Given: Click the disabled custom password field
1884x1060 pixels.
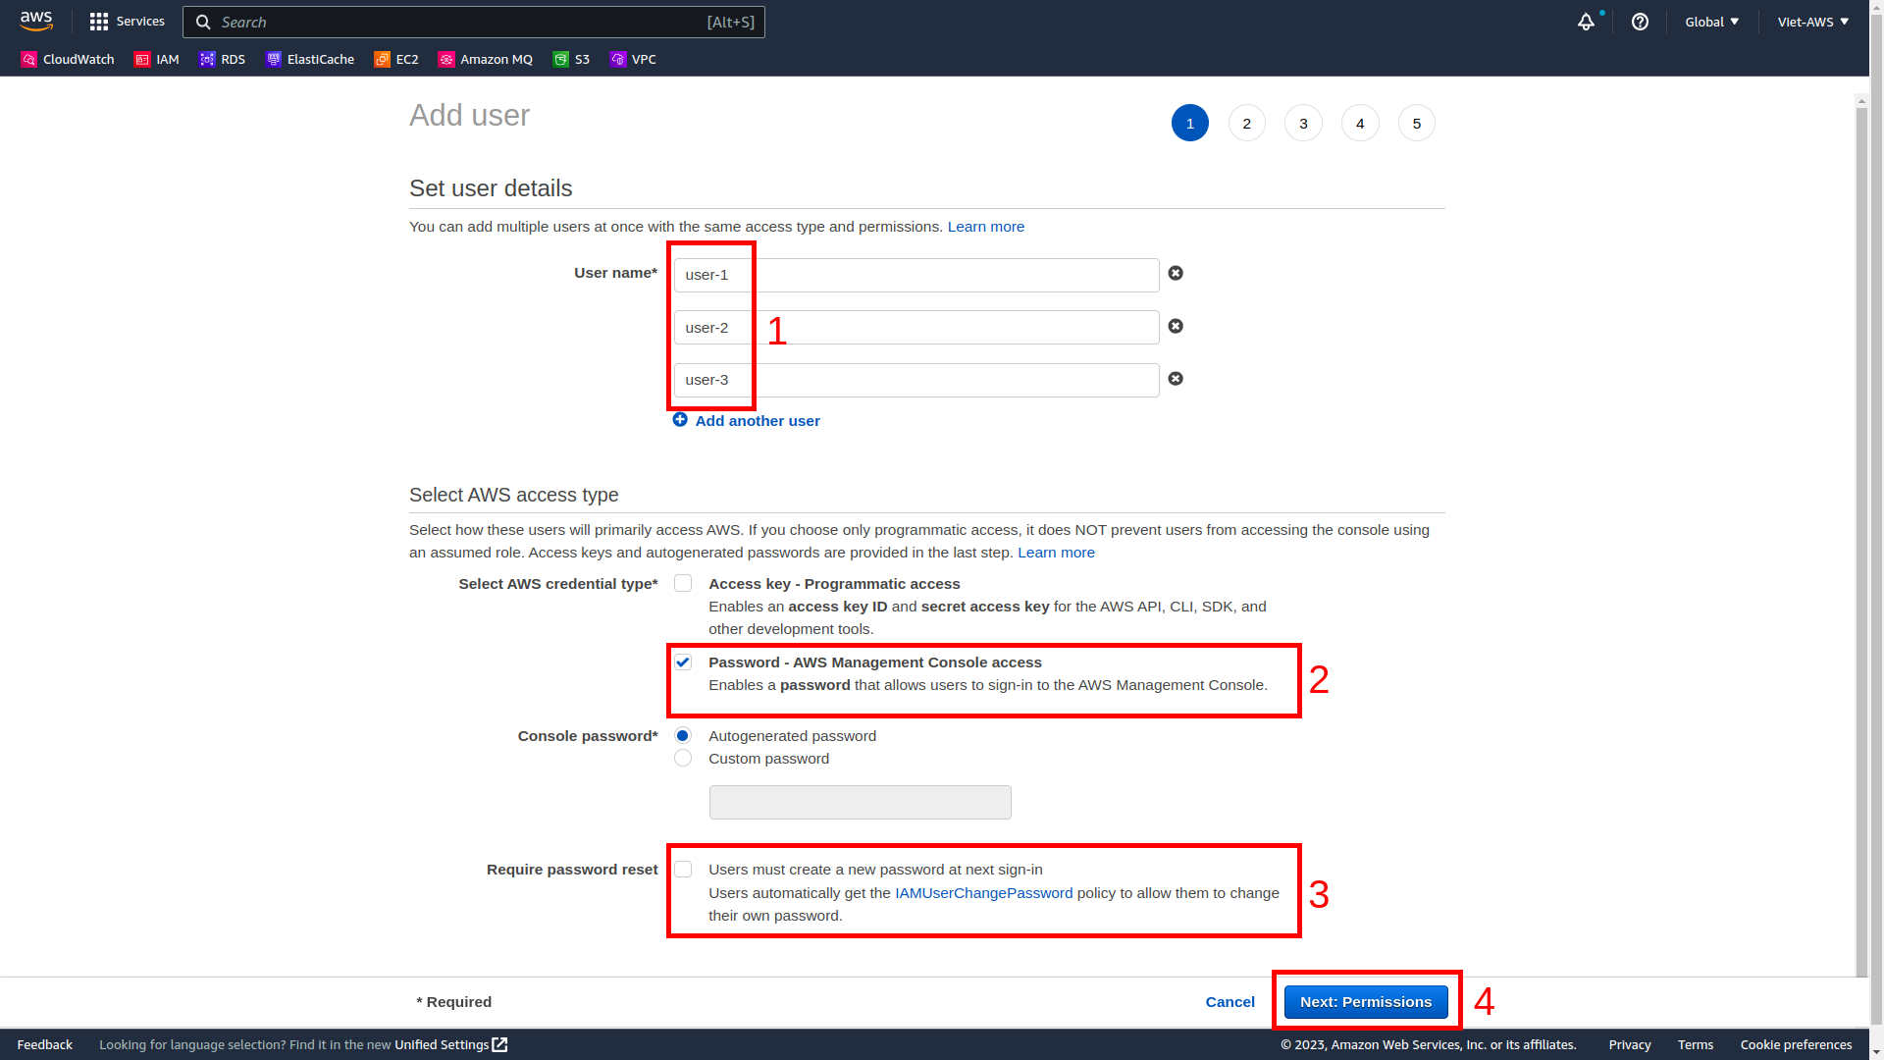Looking at the screenshot, I should [861, 803].
